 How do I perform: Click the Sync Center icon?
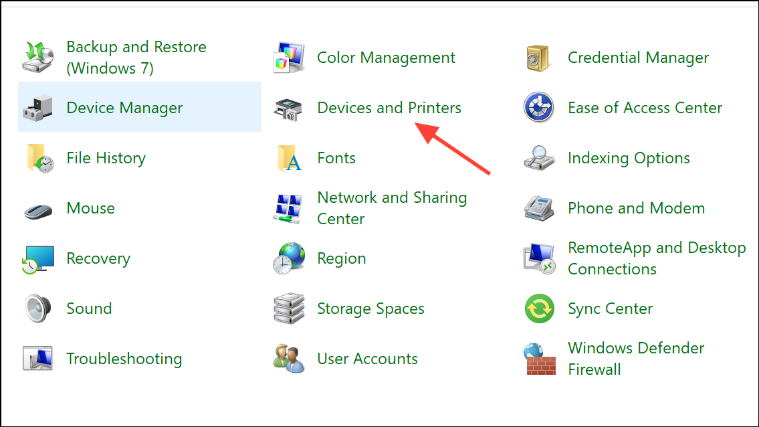538,309
